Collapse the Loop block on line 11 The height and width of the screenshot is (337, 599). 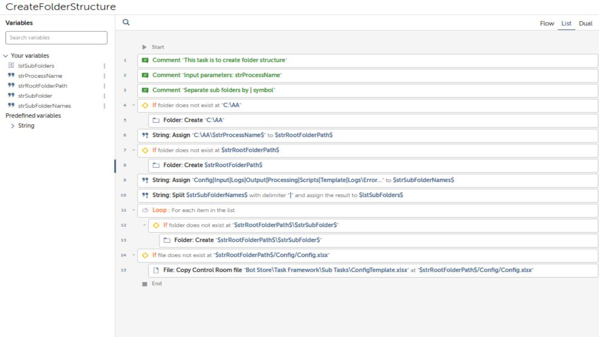click(x=134, y=210)
